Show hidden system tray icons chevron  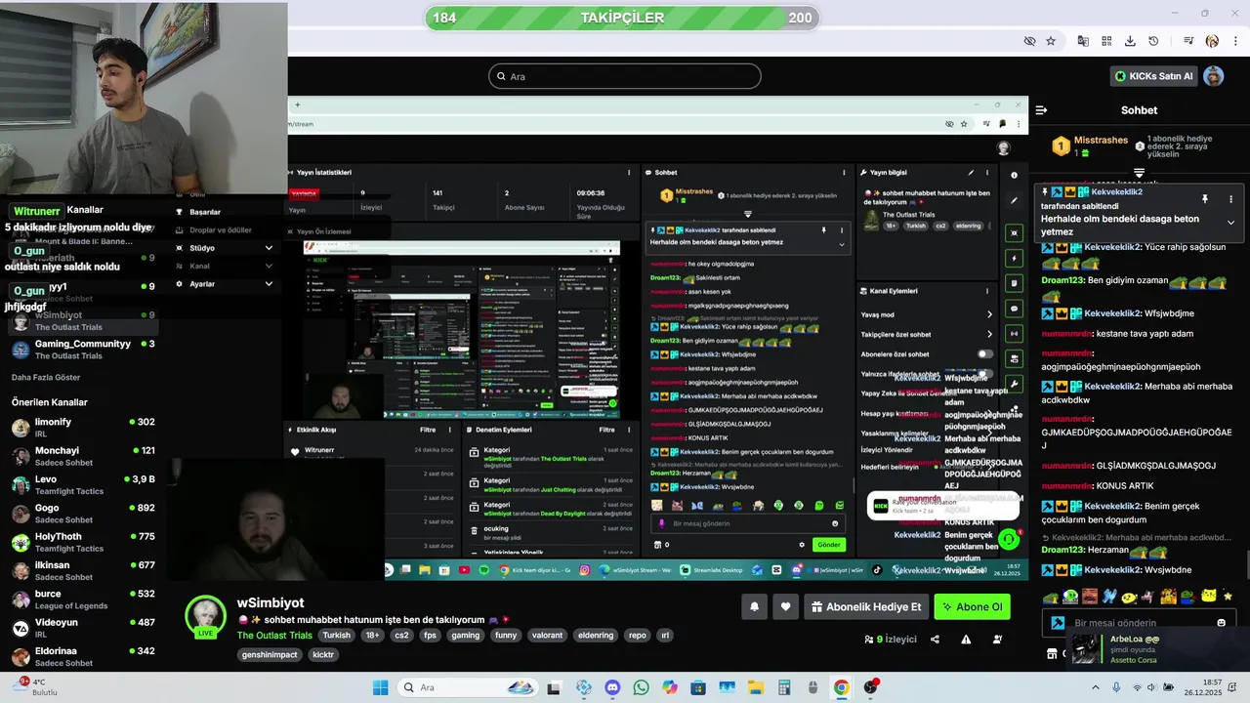[1095, 687]
